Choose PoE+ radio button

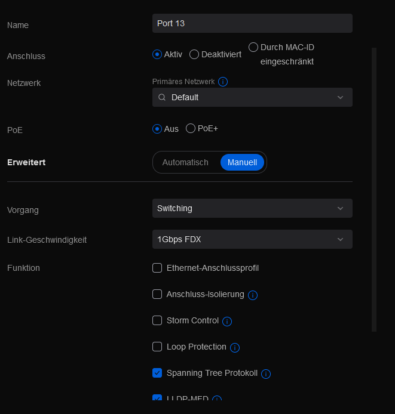tap(191, 129)
